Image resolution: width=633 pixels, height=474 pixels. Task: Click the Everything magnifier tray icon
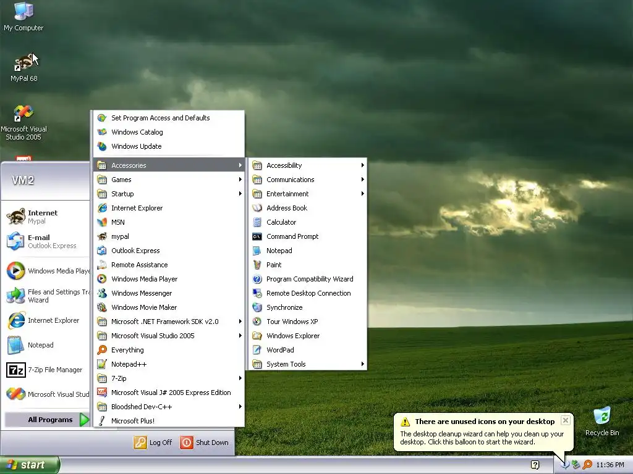click(x=587, y=465)
